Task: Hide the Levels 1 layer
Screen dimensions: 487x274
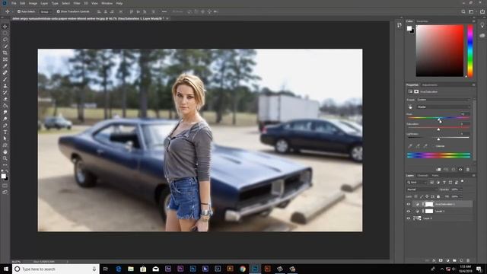Action: click(x=409, y=212)
